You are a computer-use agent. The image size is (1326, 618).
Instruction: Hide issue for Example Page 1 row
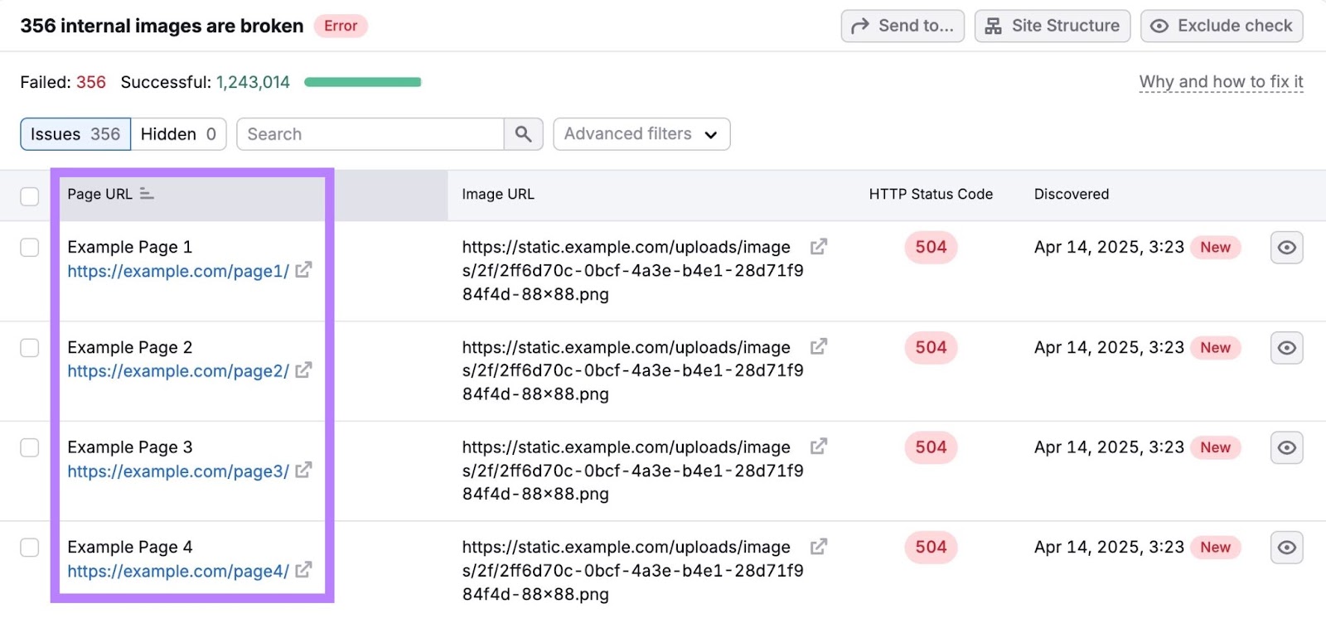coord(1286,248)
